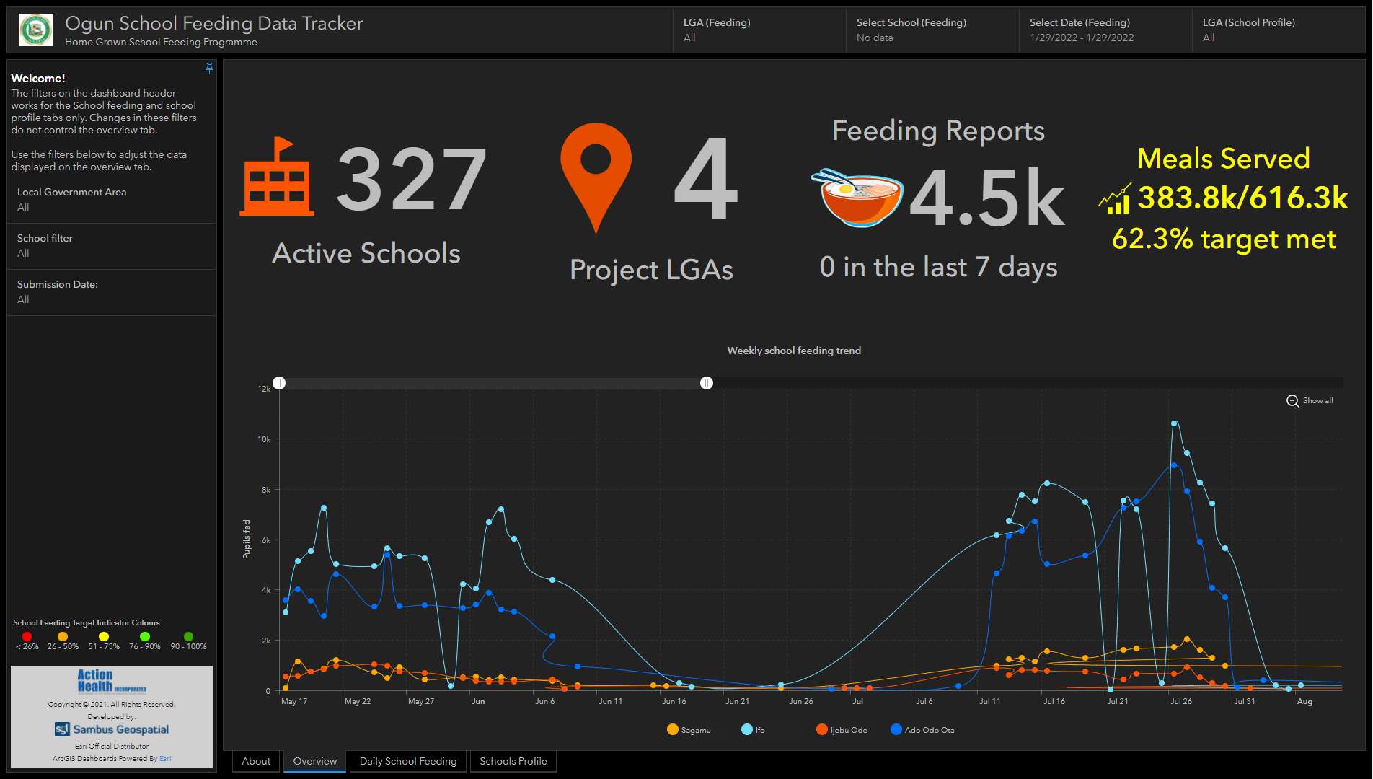Open the Schools Profile tab

[x=513, y=761]
